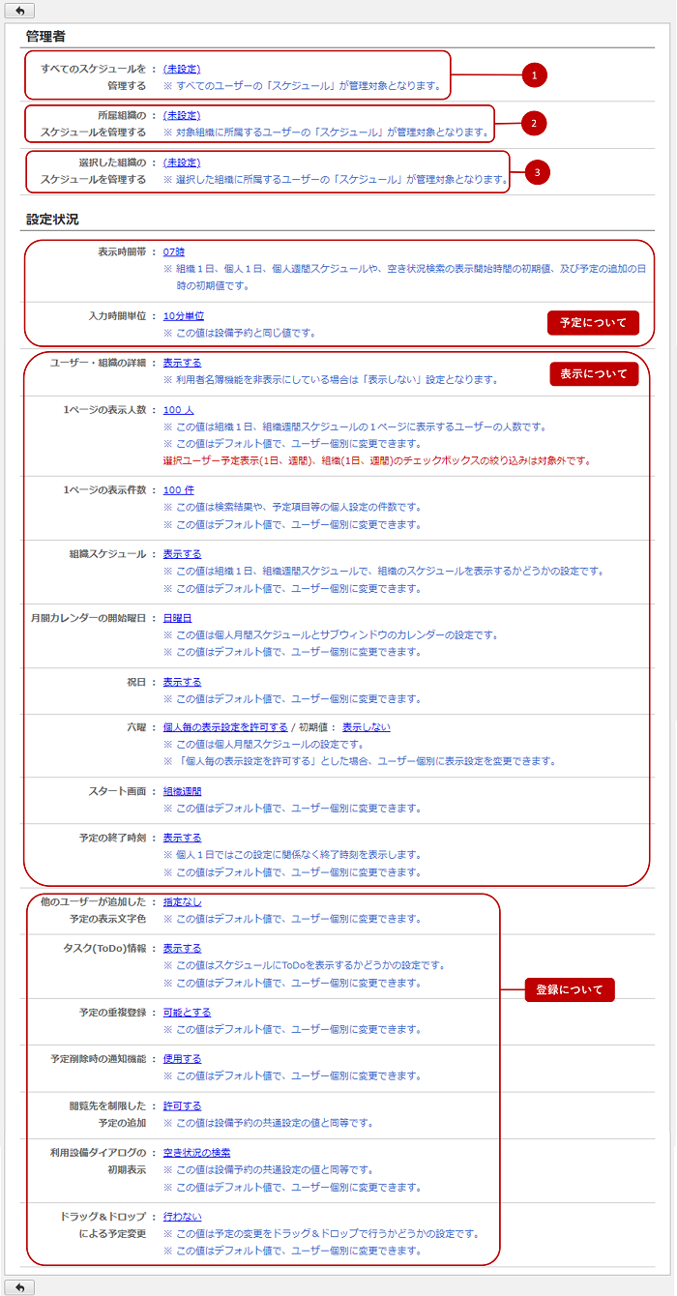The width and height of the screenshot is (677, 1296).
Task: Click the 空き状況の検索 link
Action: (x=196, y=1152)
